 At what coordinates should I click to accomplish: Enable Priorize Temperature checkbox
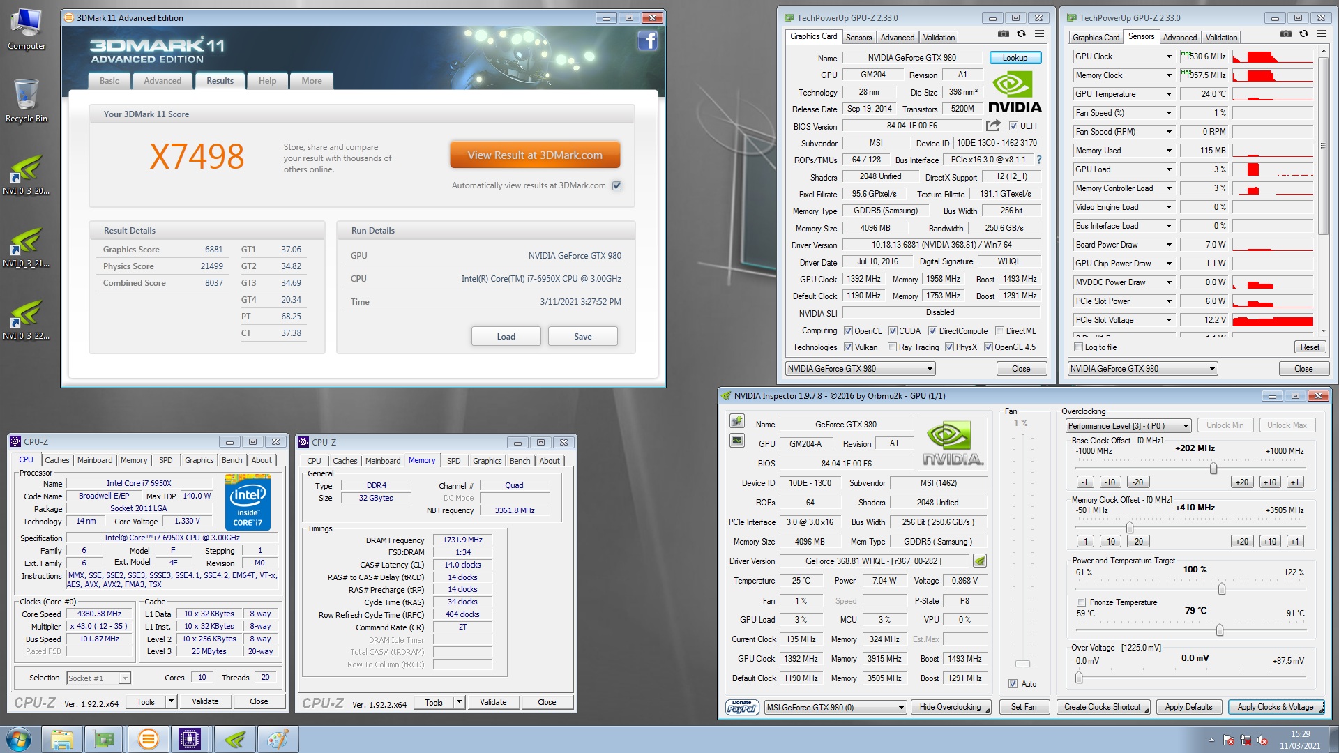coord(1081,602)
